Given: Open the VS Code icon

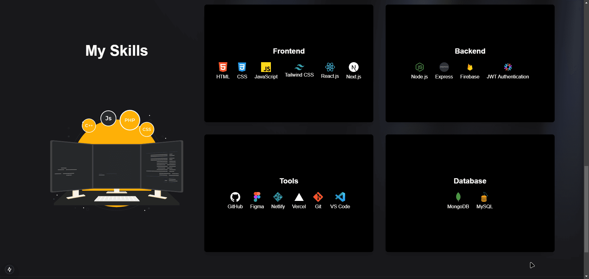Looking at the screenshot, I should (340, 197).
